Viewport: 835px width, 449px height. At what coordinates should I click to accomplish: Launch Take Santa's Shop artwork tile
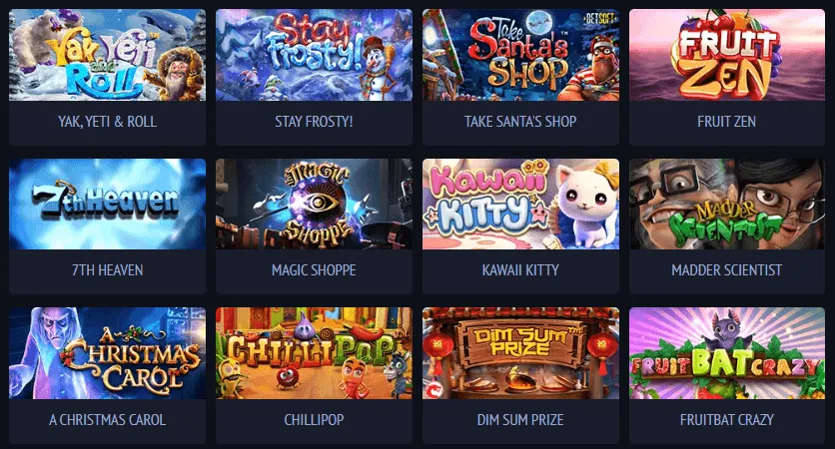[520, 55]
